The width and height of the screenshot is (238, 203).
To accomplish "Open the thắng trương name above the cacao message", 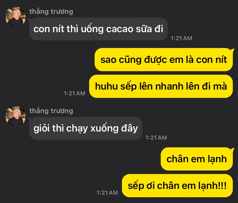I will (x=51, y=11).
